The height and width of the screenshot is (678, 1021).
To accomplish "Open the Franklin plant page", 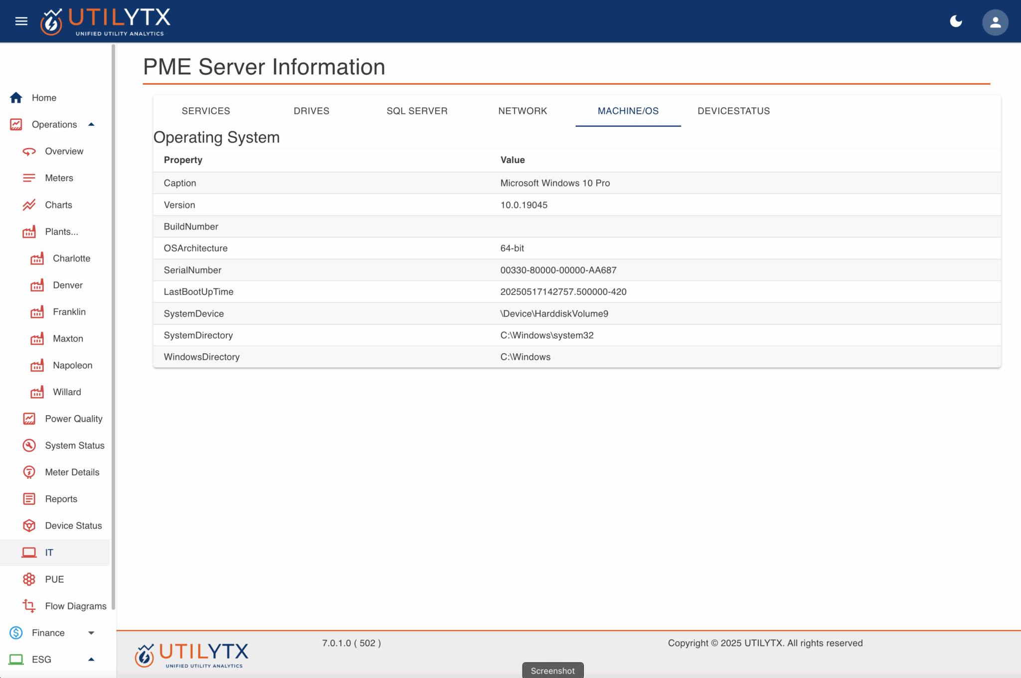I will pos(69,312).
